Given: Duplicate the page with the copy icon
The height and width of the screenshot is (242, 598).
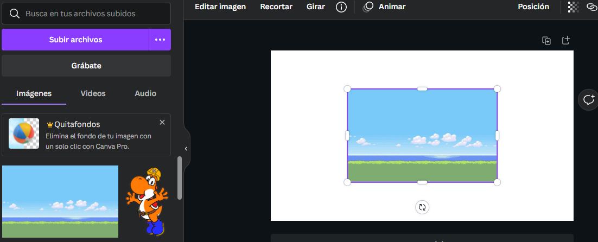Looking at the screenshot, I should point(546,40).
